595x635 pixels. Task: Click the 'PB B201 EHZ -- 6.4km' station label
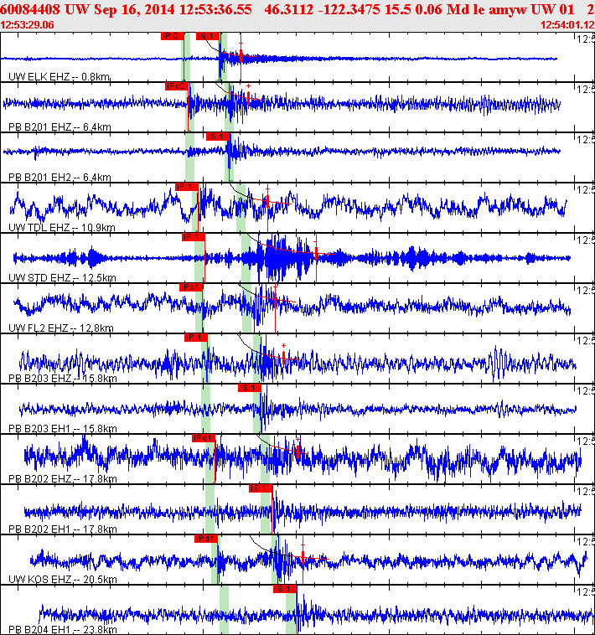click(59, 126)
